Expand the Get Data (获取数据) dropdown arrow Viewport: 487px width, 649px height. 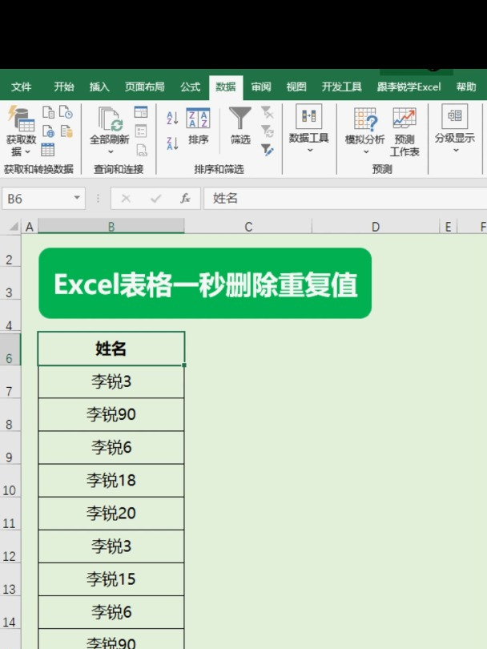[28, 152]
